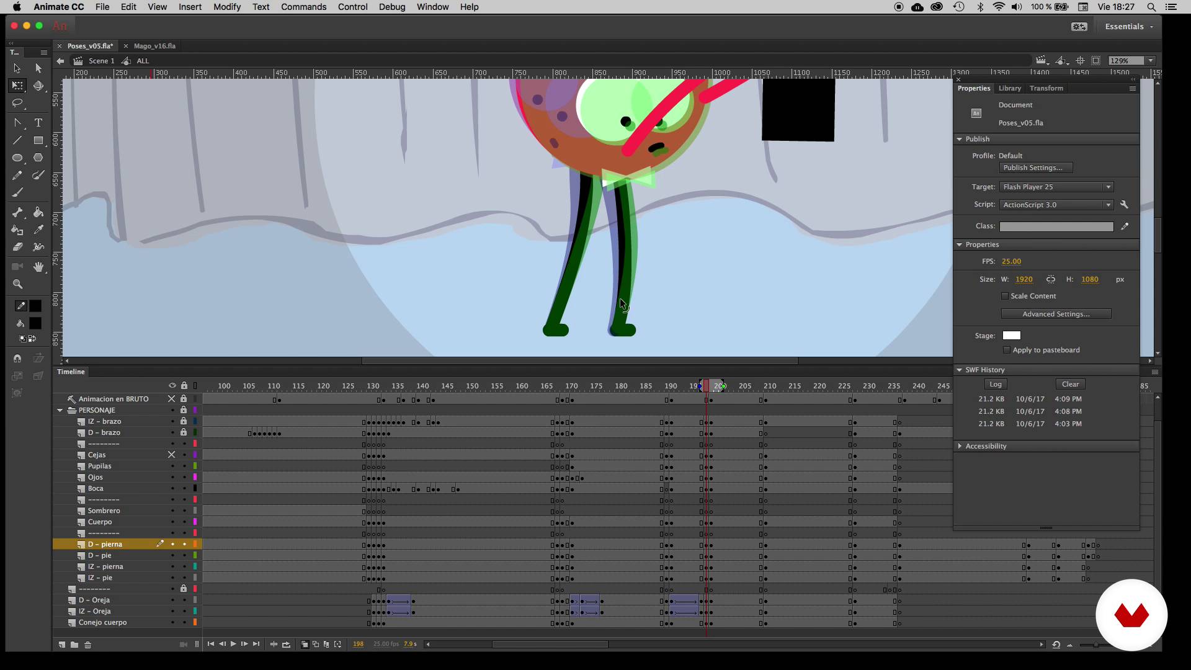Screen dimensions: 1191x670
Task: Select the 3D Rotation tool
Action: tap(38, 86)
